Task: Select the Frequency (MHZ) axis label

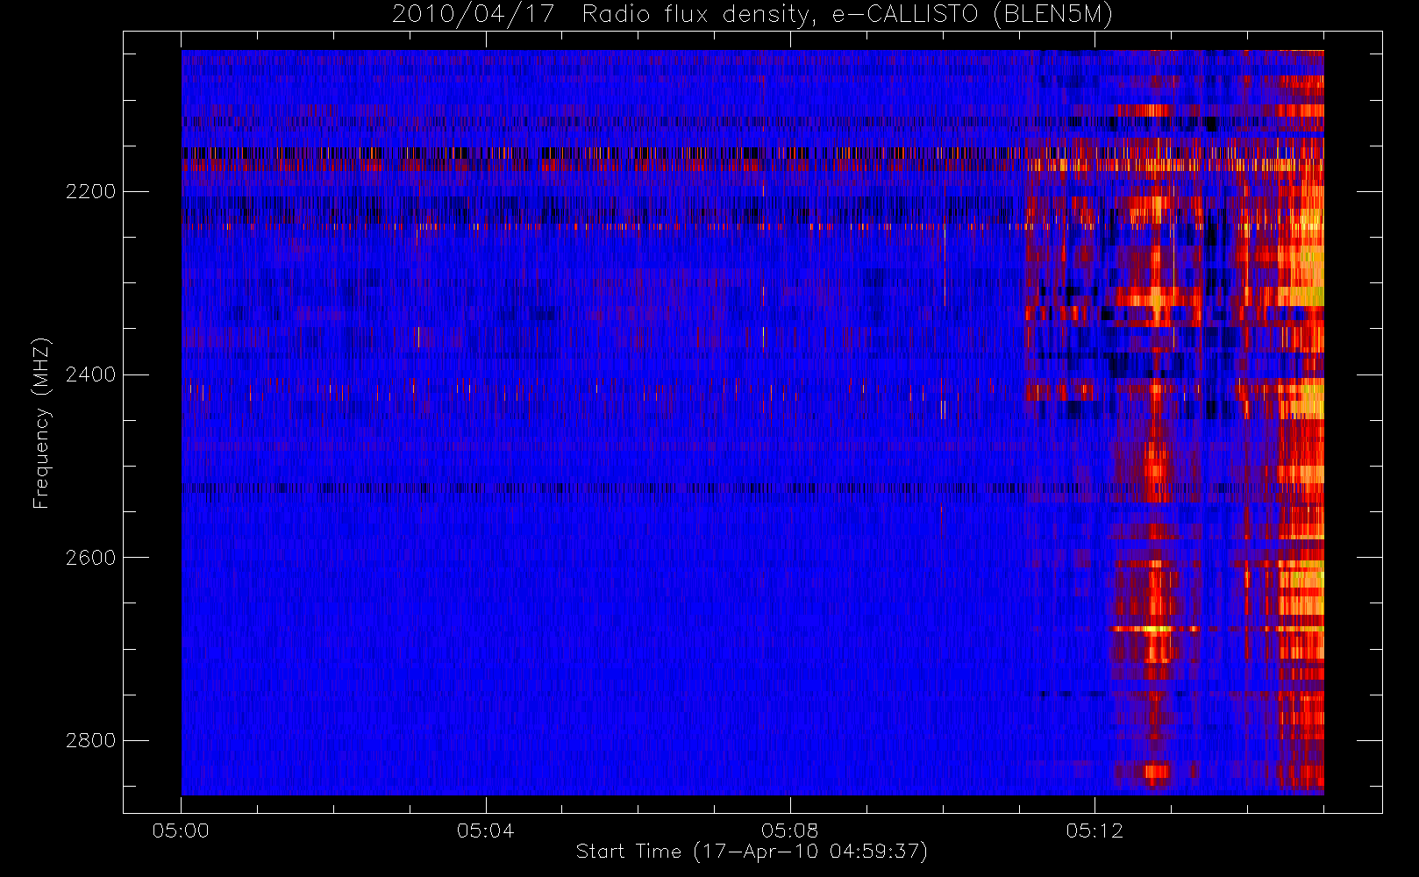Action: click(x=41, y=424)
